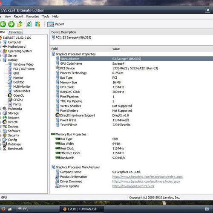213x213 pixels.
Task: Select the EVEREST v5.50.2100 root node
Action: (17, 38)
